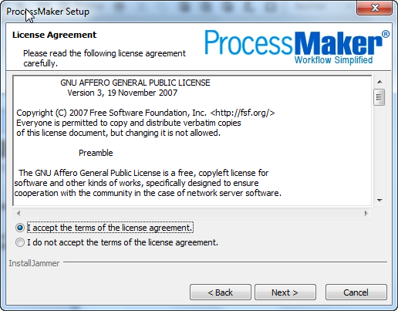Screen dimensions: 398x311
Task: Select 'I do not accept' radio button
Action: pos(20,242)
